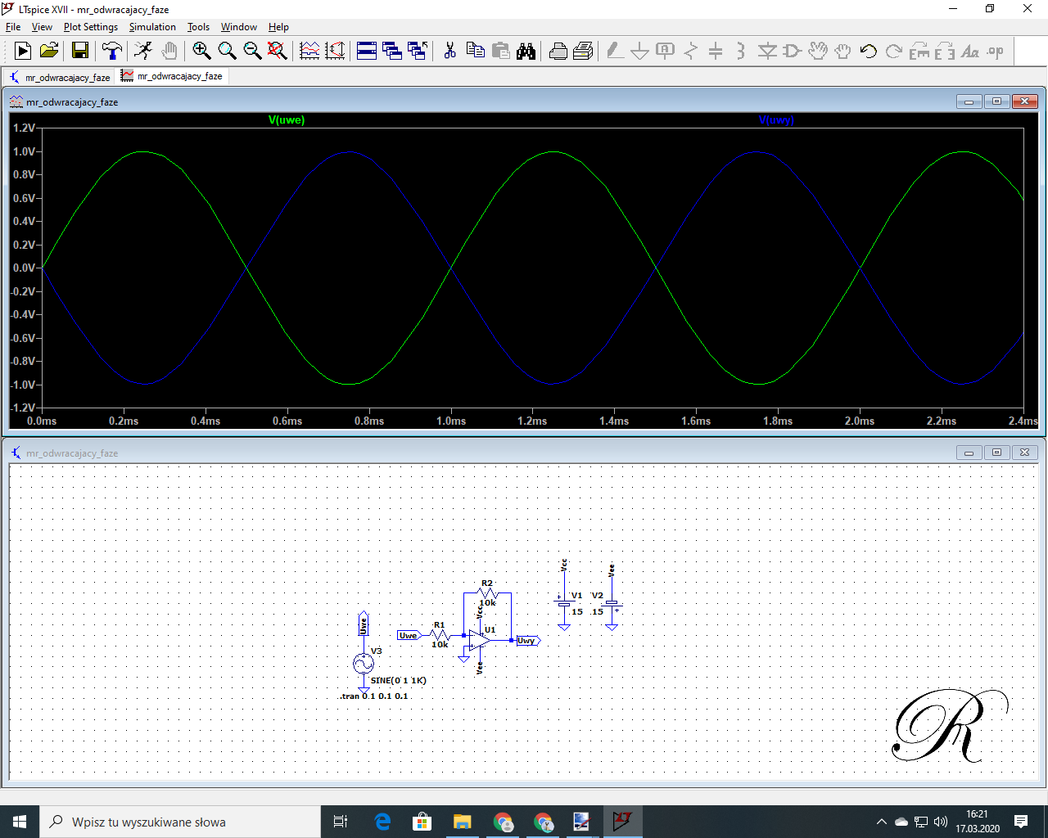Open the File menu
This screenshot has width=1048, height=838.
click(x=13, y=27)
